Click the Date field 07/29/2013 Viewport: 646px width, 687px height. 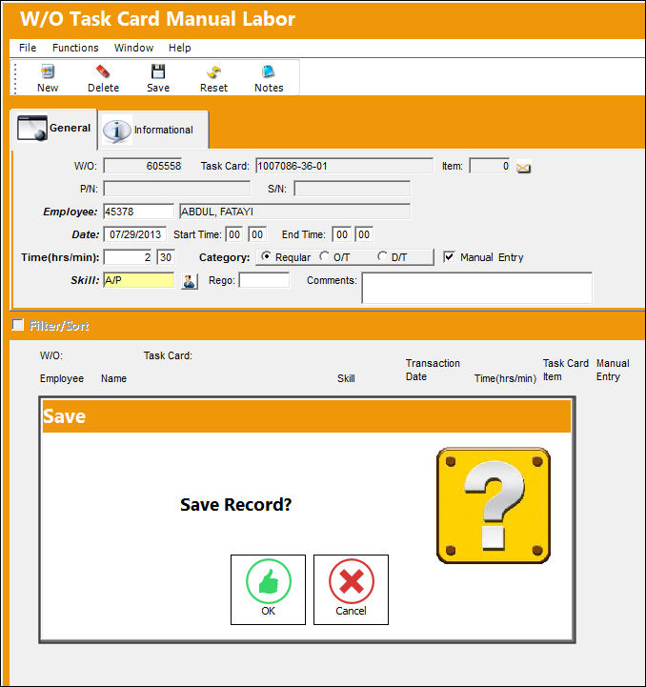pos(135,234)
